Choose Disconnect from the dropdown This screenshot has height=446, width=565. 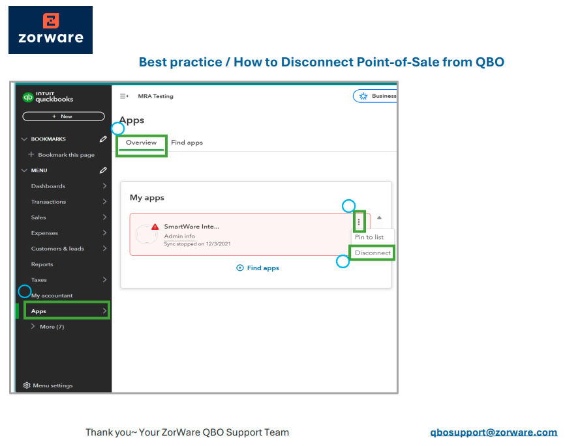pos(373,253)
